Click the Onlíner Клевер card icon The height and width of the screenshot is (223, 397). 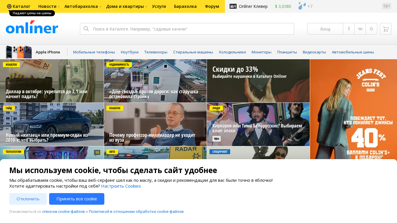(233, 6)
